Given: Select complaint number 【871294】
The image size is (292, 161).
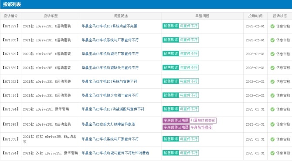Looking at the screenshot, I should (x=10, y=153).
